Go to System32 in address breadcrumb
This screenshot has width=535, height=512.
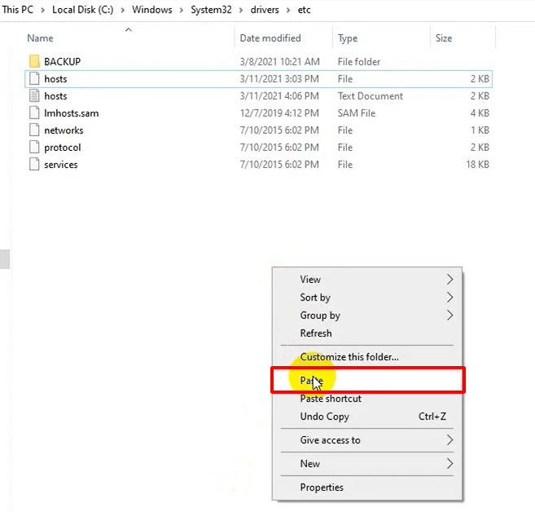(x=211, y=10)
